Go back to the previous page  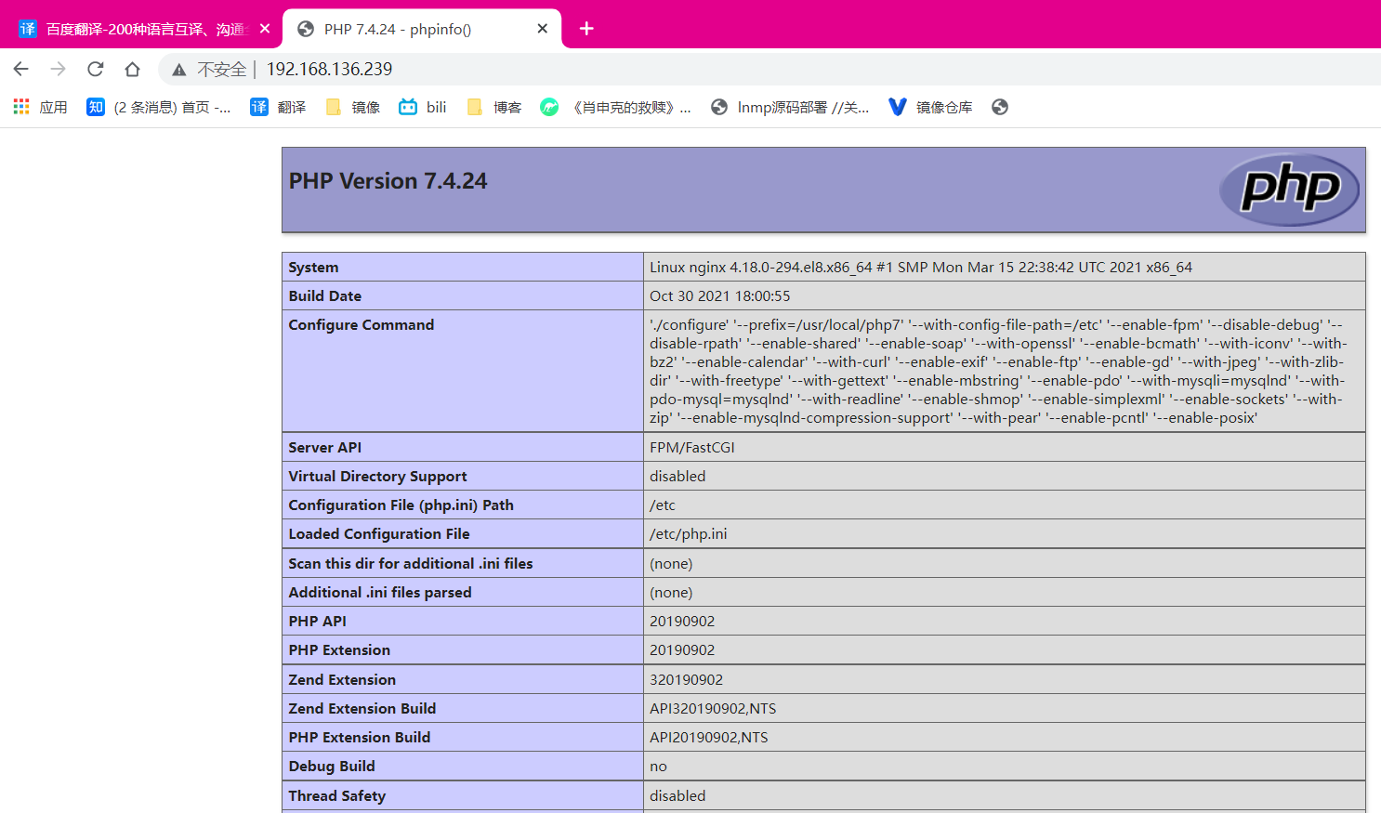tap(21, 69)
